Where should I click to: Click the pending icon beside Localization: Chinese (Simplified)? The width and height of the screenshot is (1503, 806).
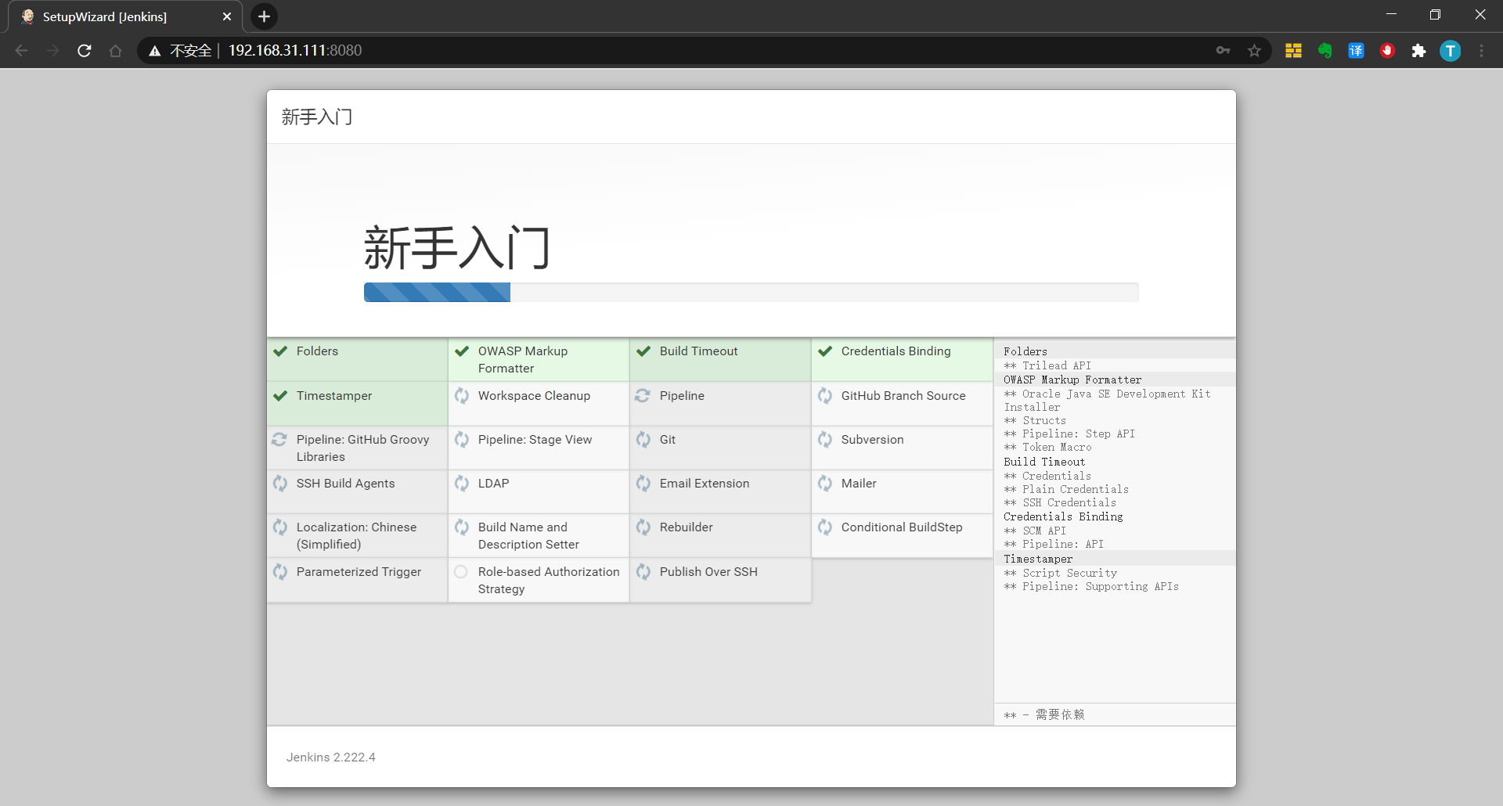coord(280,527)
